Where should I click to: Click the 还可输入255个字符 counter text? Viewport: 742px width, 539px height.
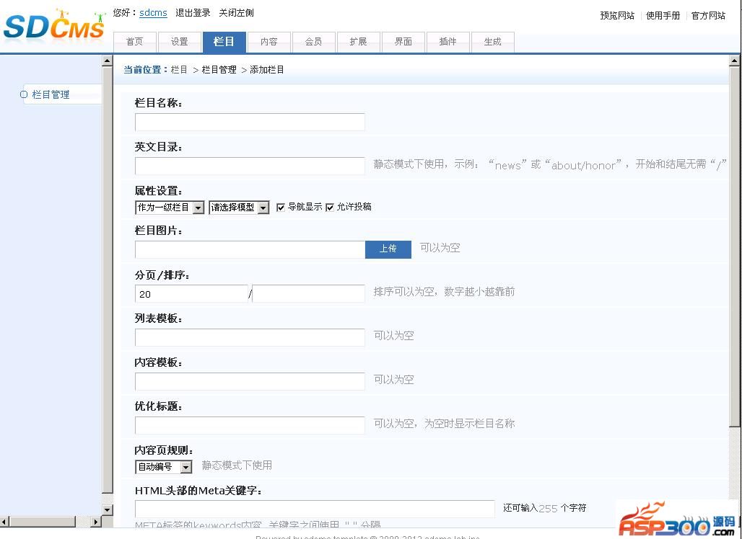tap(545, 508)
